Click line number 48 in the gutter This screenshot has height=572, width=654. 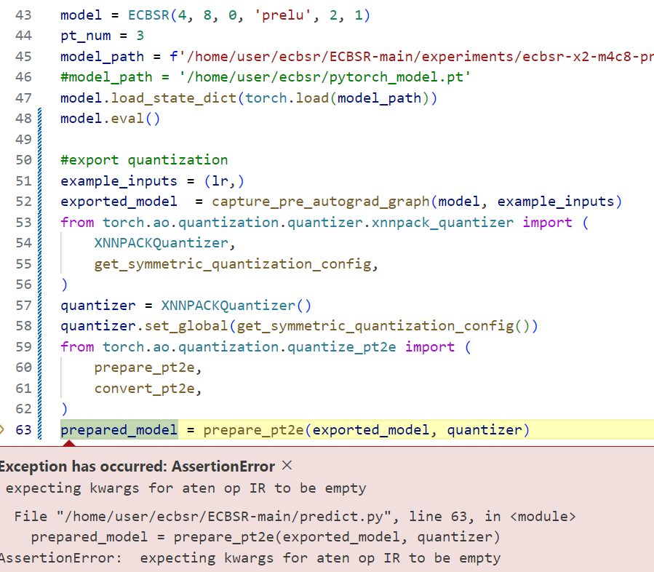point(23,119)
